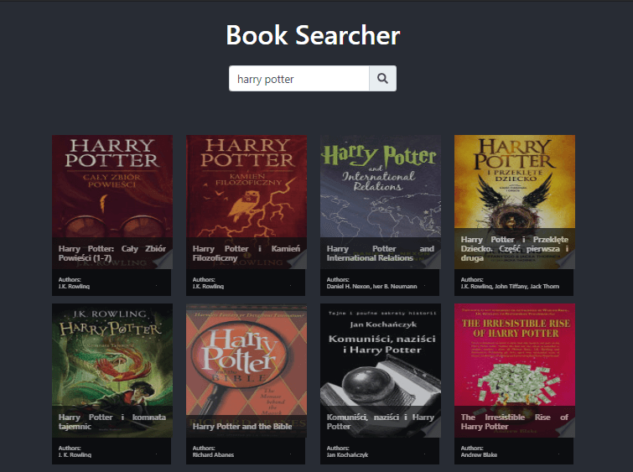Click the page-curl icon on 'Kamień Filozoficzny' card
Viewport: 633px width, 472px height.
(x=298, y=260)
